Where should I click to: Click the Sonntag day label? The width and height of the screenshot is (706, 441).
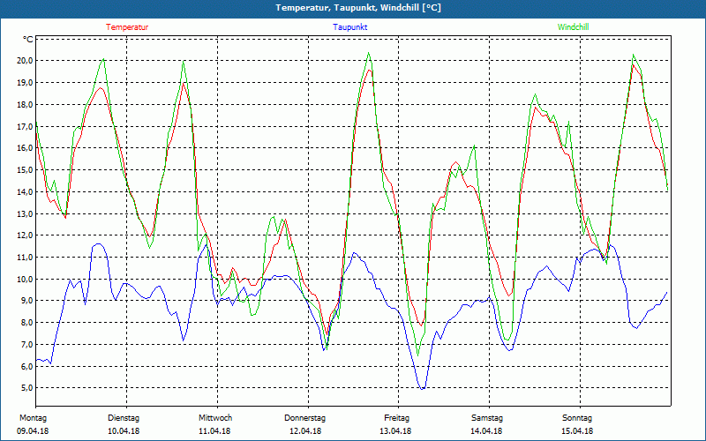[577, 418]
